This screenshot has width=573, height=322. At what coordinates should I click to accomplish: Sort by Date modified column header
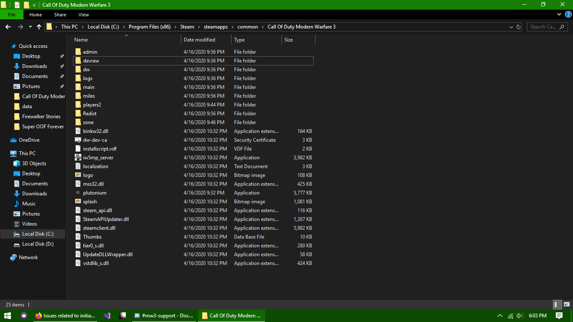[206, 40]
